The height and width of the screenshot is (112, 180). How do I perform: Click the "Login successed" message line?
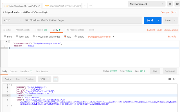pyautogui.click(x=31, y=87)
